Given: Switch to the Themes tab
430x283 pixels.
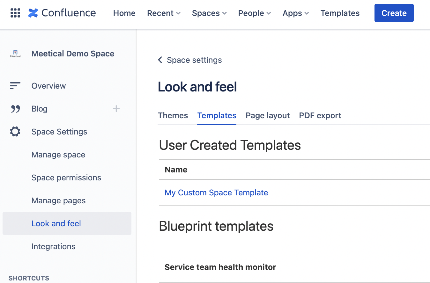Looking at the screenshot, I should (173, 115).
